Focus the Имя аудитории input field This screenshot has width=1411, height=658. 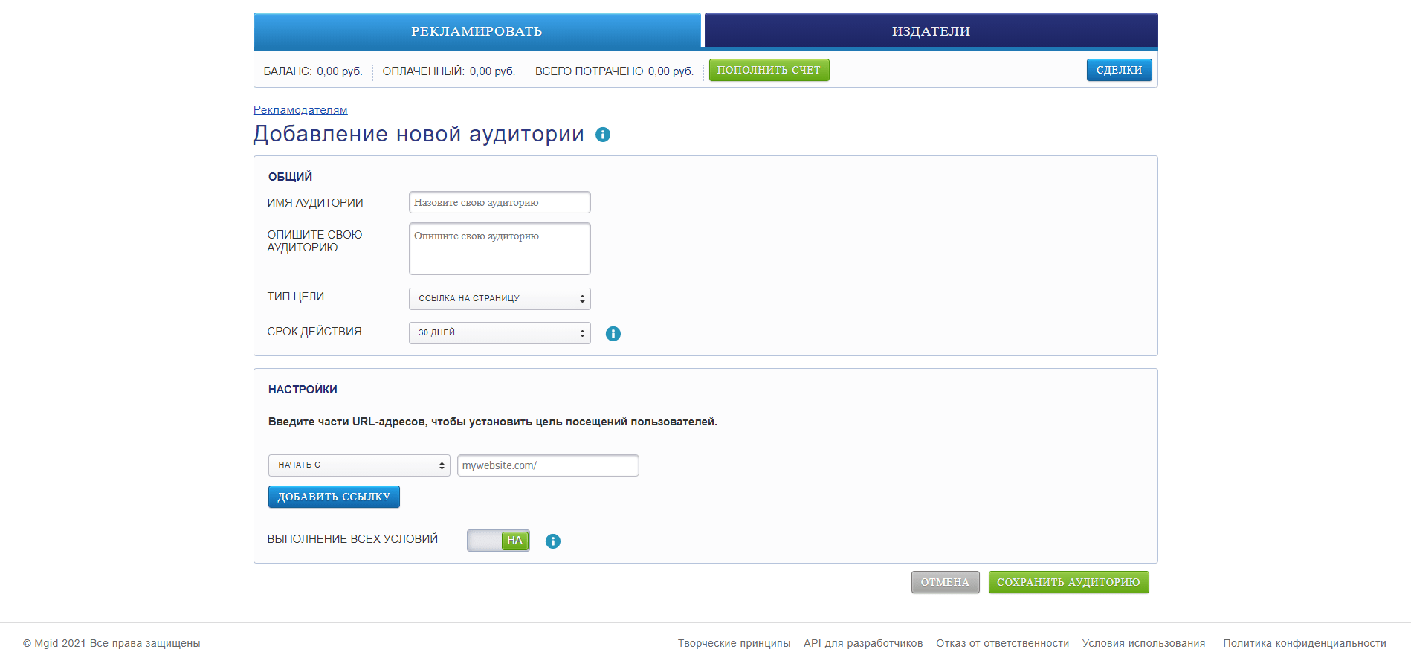[500, 202]
